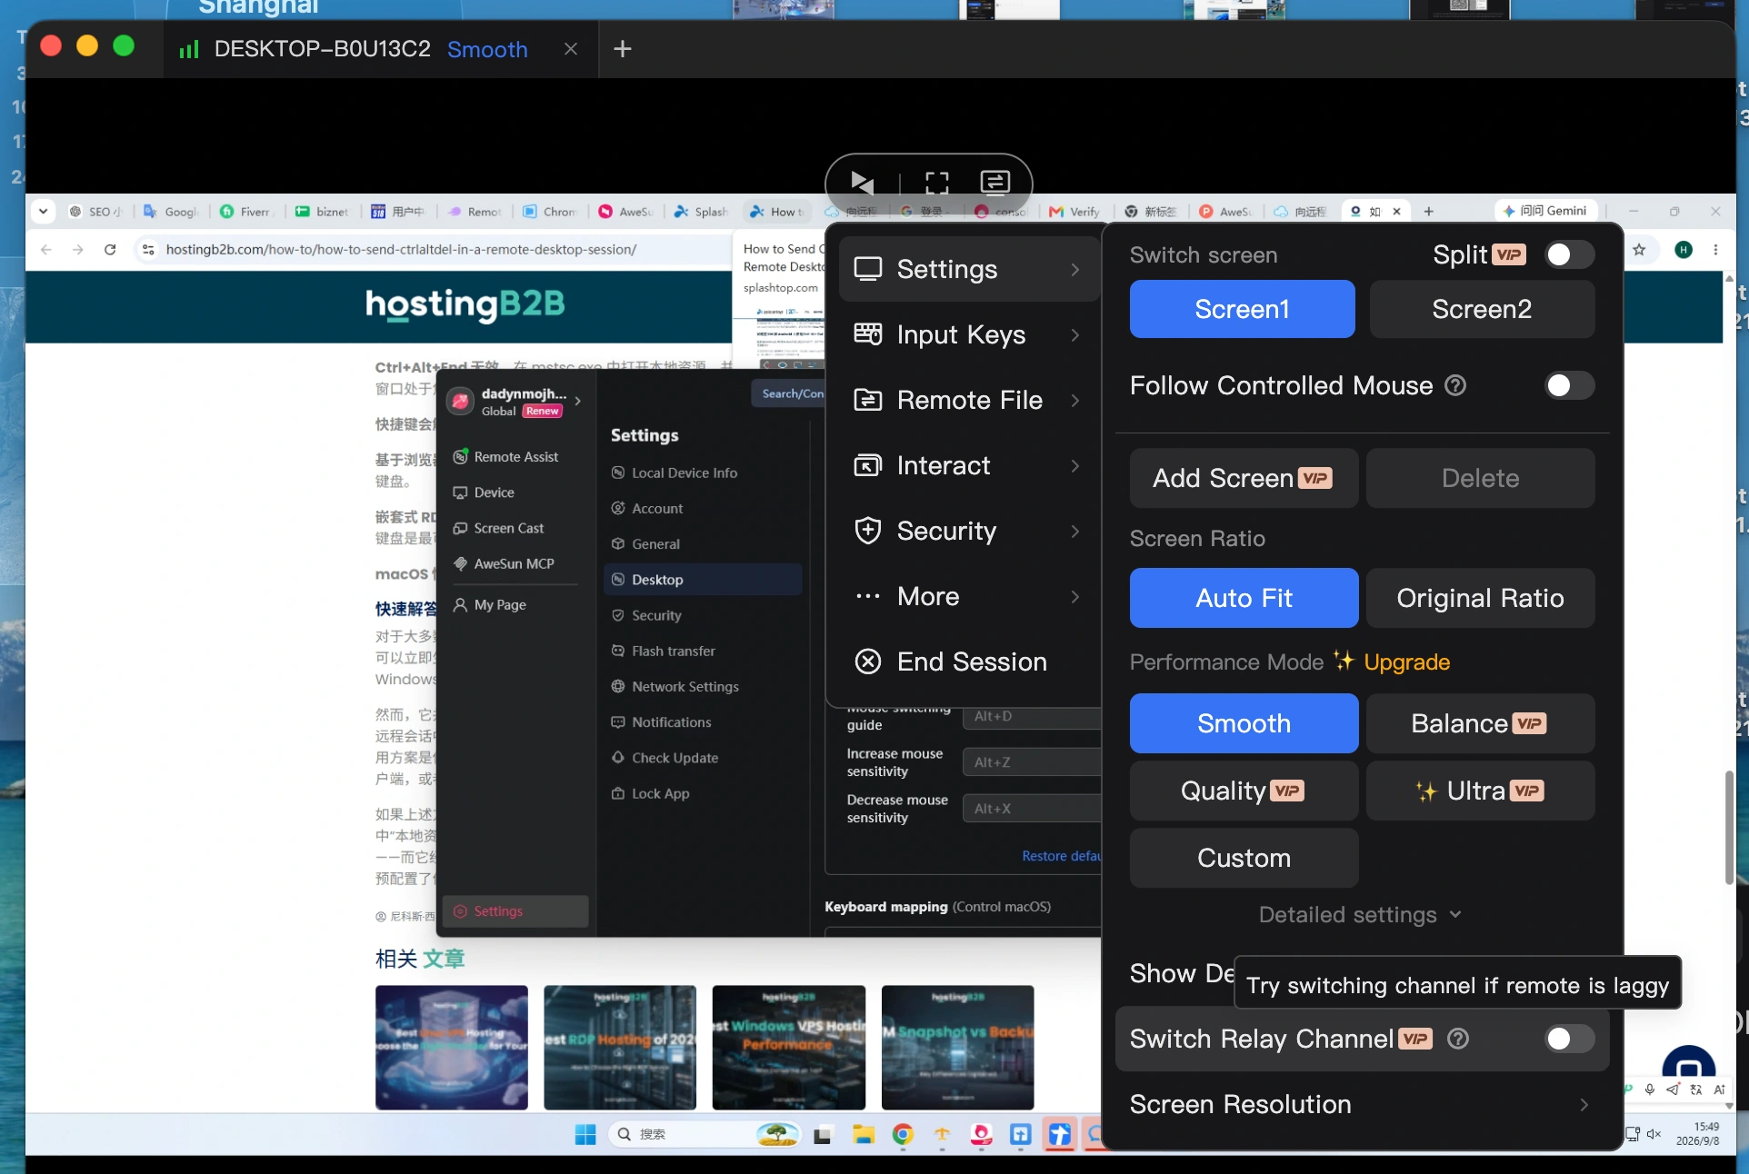Click the help icon beside Switch Relay Channel
Screen dimensions: 1749x1174
tap(1458, 1039)
